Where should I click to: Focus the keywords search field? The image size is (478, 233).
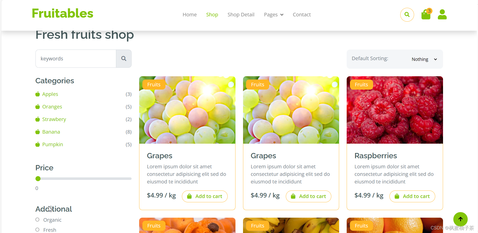tap(76, 59)
